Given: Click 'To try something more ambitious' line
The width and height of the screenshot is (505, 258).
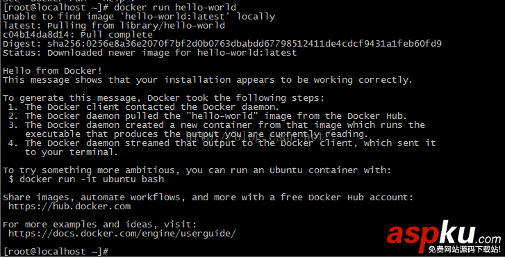Looking at the screenshot, I should coord(197,170).
